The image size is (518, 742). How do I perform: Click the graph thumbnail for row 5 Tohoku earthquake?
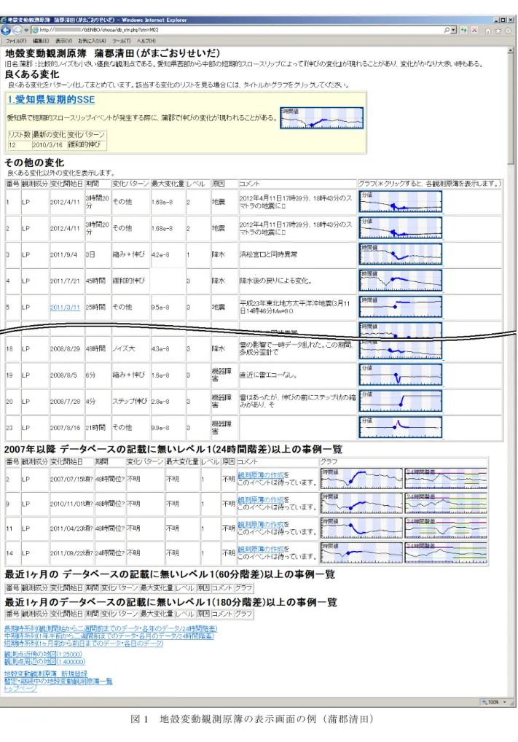click(400, 307)
